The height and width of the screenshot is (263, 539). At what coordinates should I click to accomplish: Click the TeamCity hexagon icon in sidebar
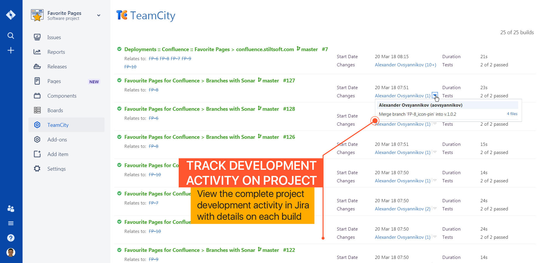37,125
